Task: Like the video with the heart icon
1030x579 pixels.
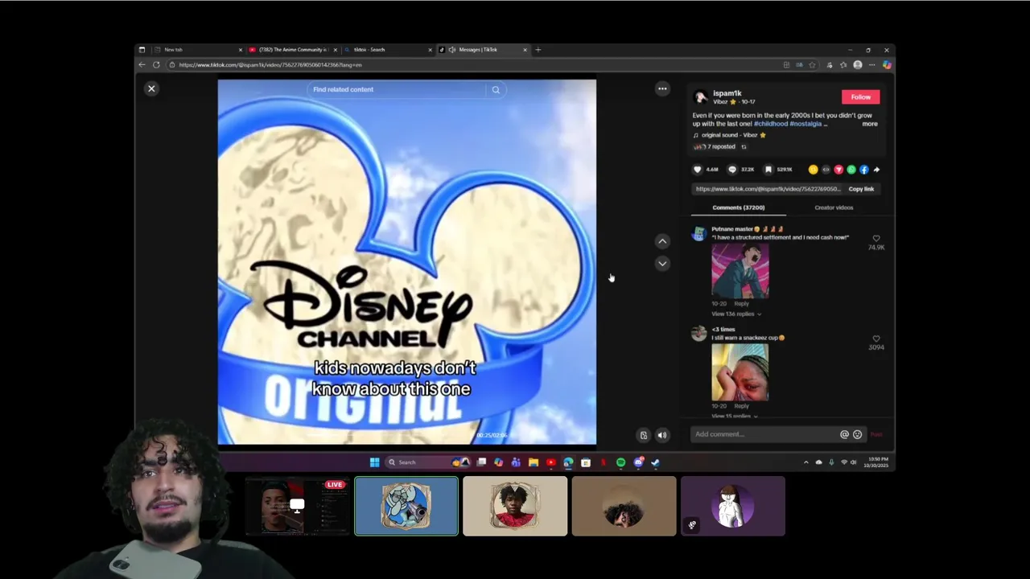Action: pos(698,170)
